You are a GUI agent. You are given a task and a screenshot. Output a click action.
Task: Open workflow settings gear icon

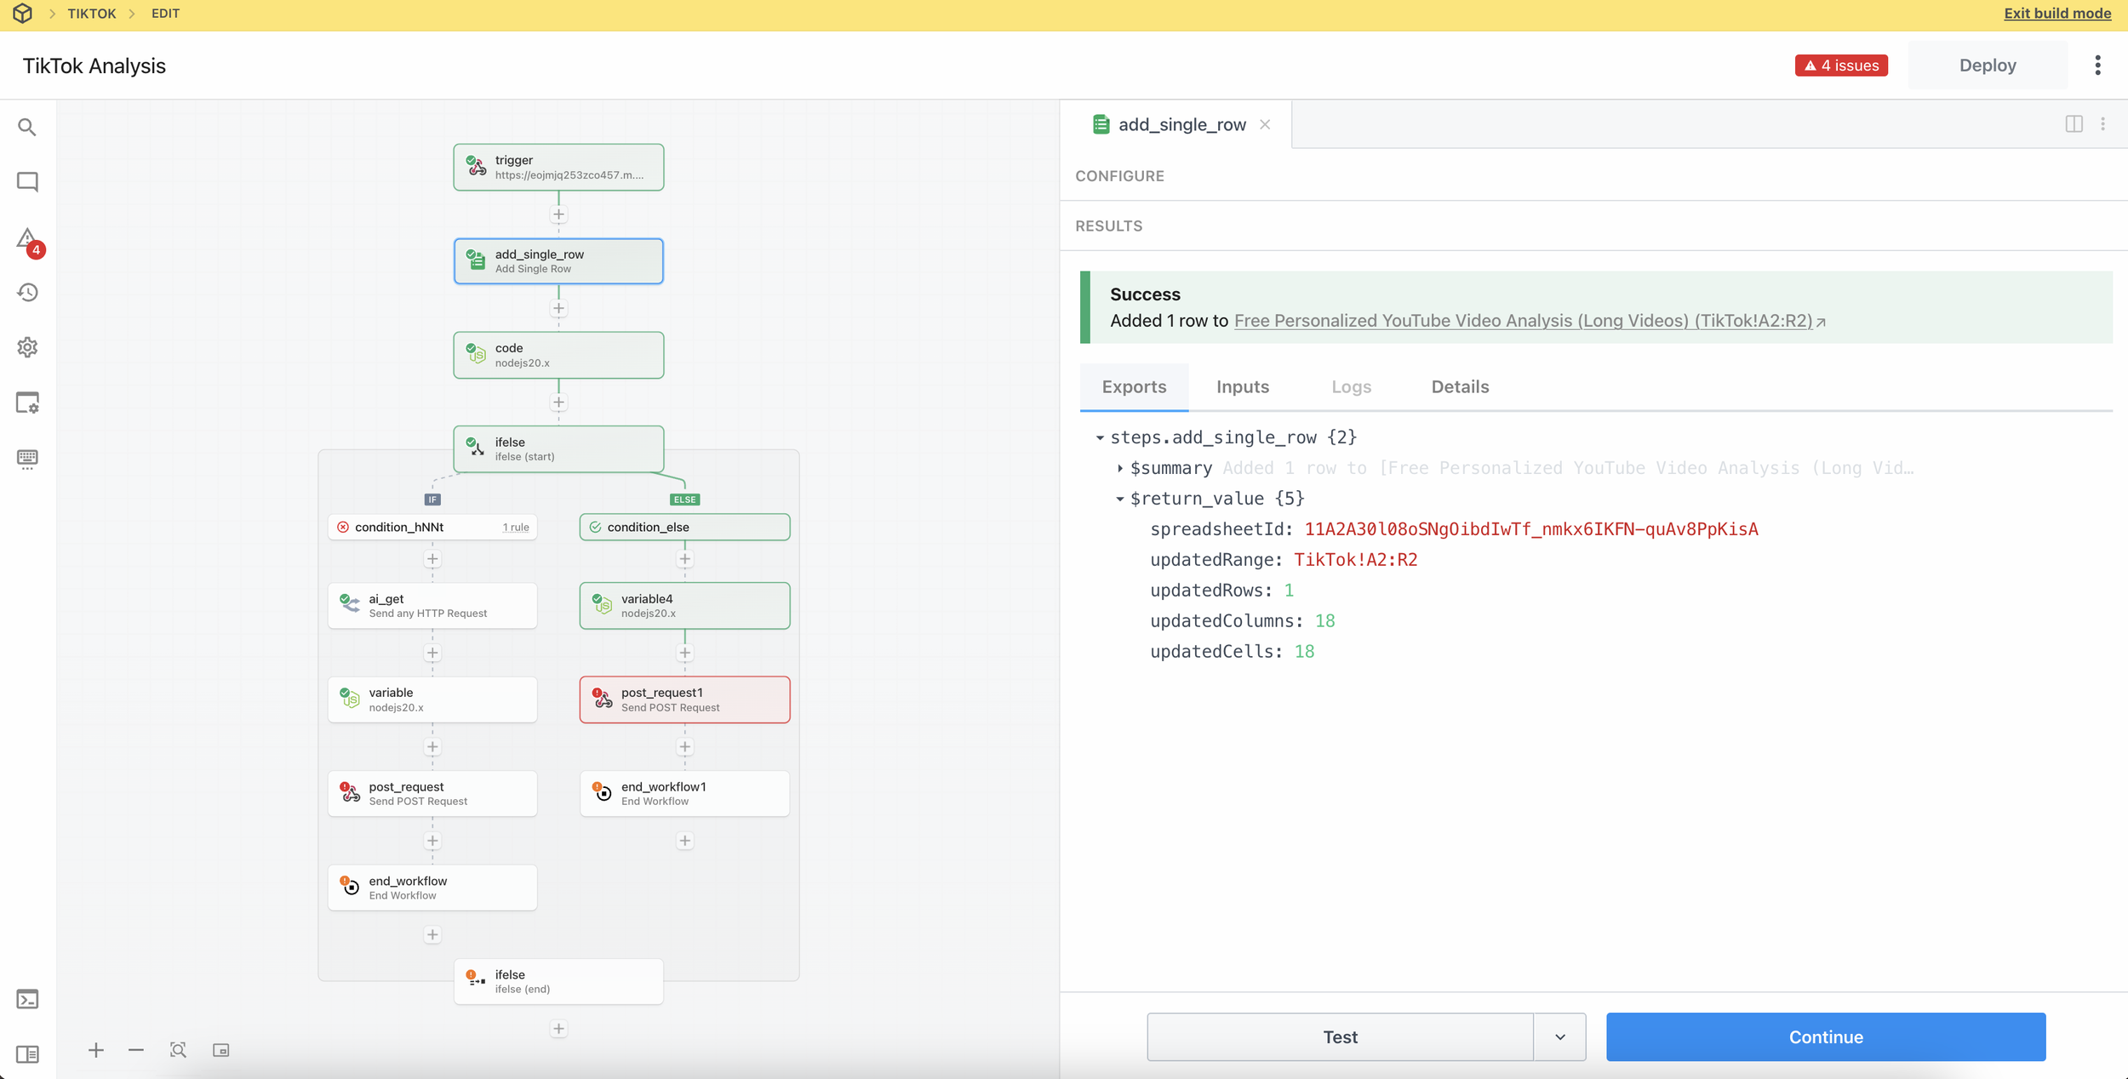click(27, 347)
